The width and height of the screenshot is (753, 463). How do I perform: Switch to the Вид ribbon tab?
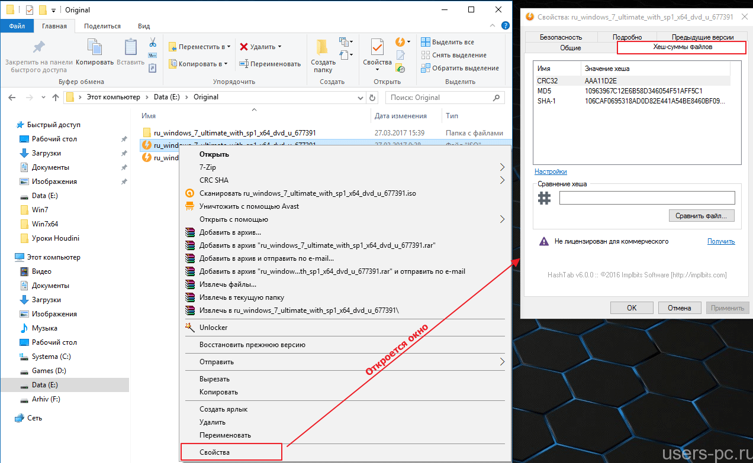144,26
